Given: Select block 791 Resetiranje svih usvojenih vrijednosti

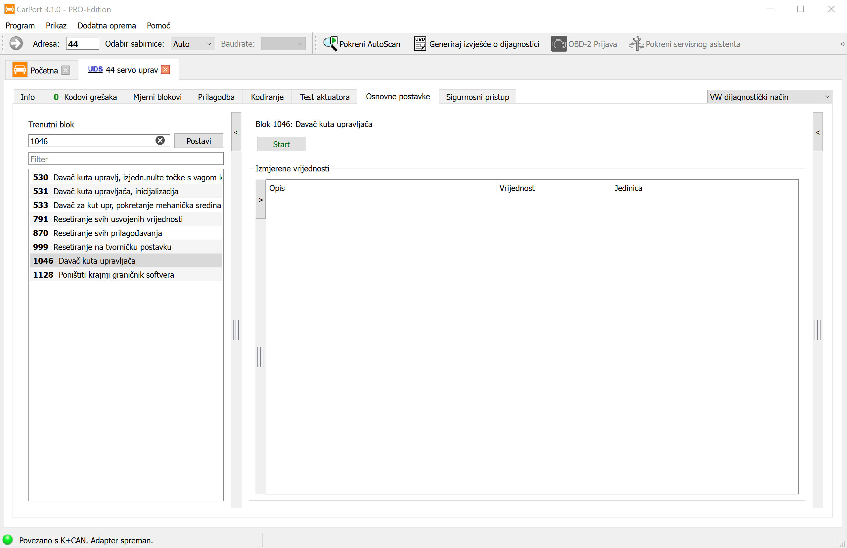Looking at the screenshot, I should click(126, 219).
